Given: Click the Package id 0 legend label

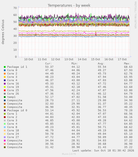Looking at the screenshot, I should 17,110.
